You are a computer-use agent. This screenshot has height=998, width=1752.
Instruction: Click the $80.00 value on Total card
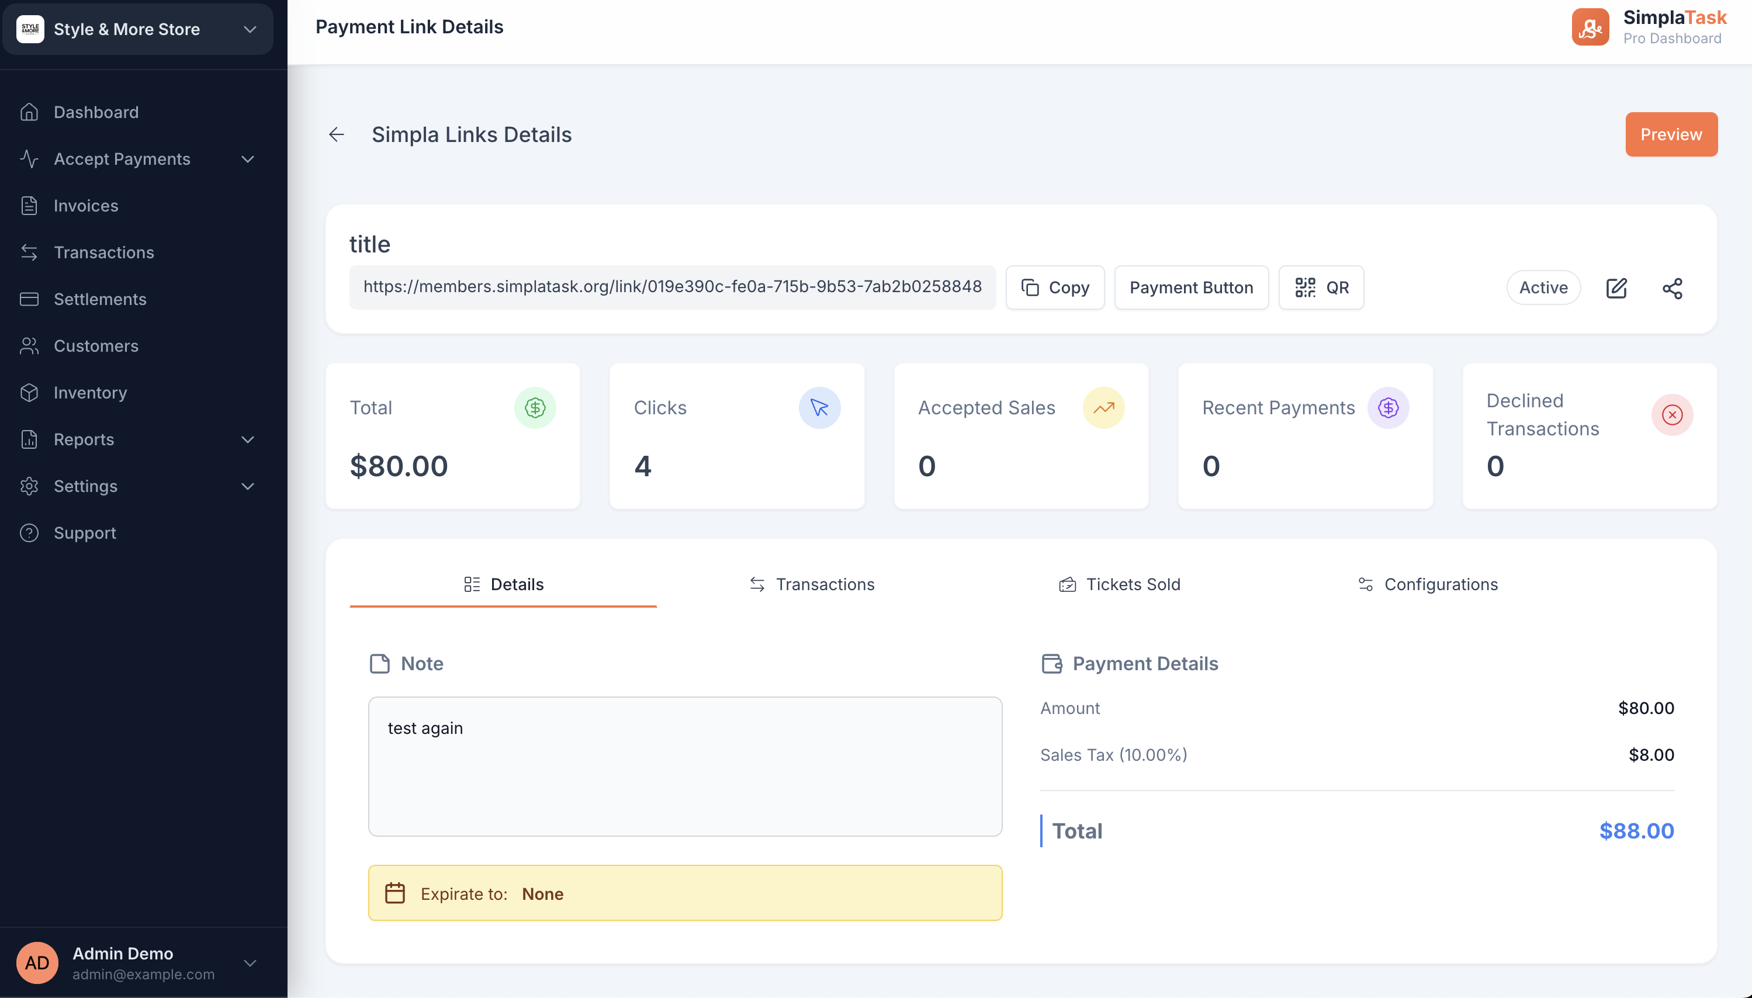pos(399,466)
